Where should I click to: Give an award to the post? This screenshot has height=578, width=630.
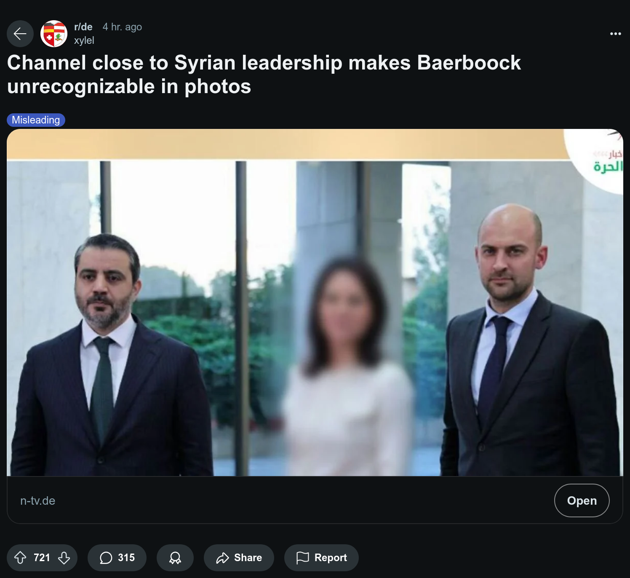[175, 558]
